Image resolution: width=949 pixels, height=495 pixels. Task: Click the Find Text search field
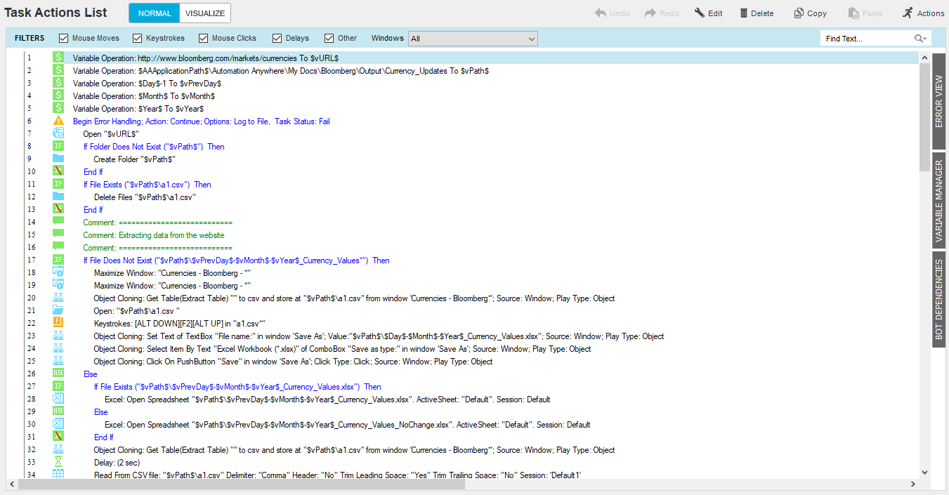(x=867, y=39)
